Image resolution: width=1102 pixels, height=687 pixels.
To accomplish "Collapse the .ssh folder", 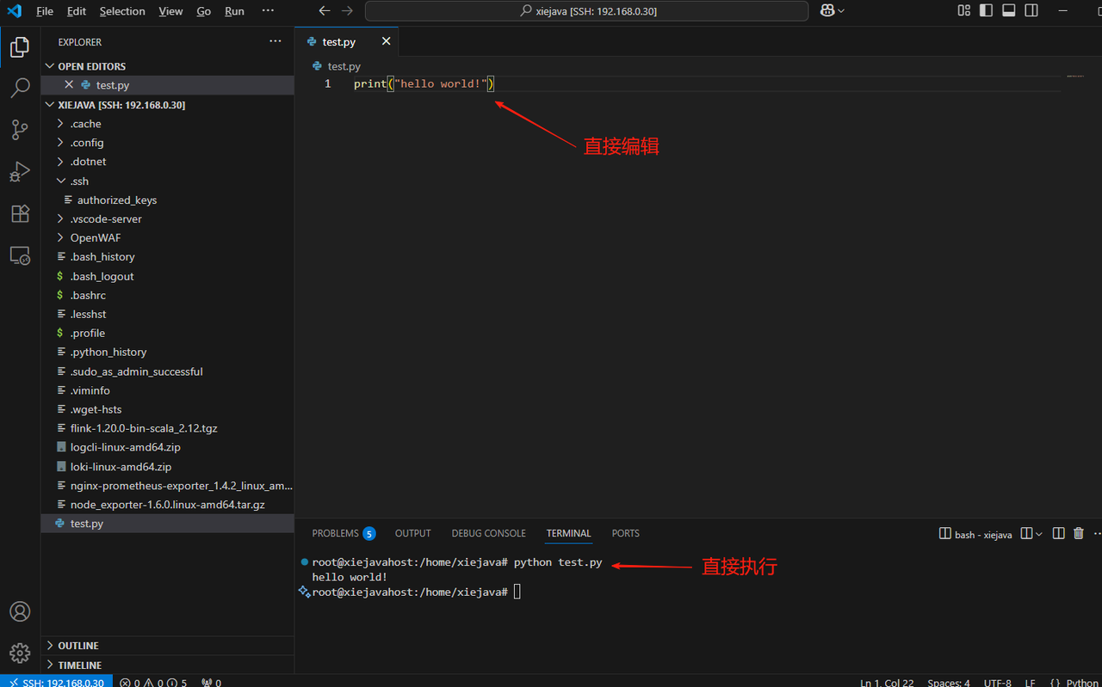I will [x=79, y=181].
